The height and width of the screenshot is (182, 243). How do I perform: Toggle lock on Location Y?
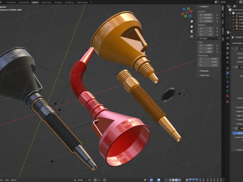[217, 18]
